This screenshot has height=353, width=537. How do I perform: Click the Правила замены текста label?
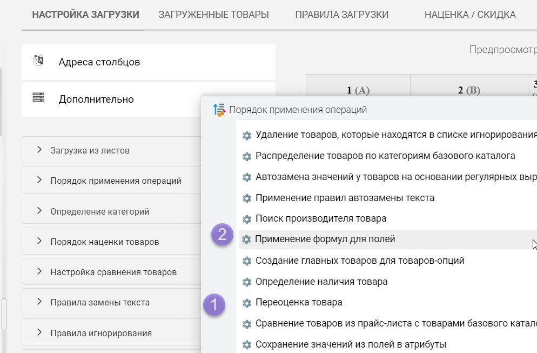(100, 302)
